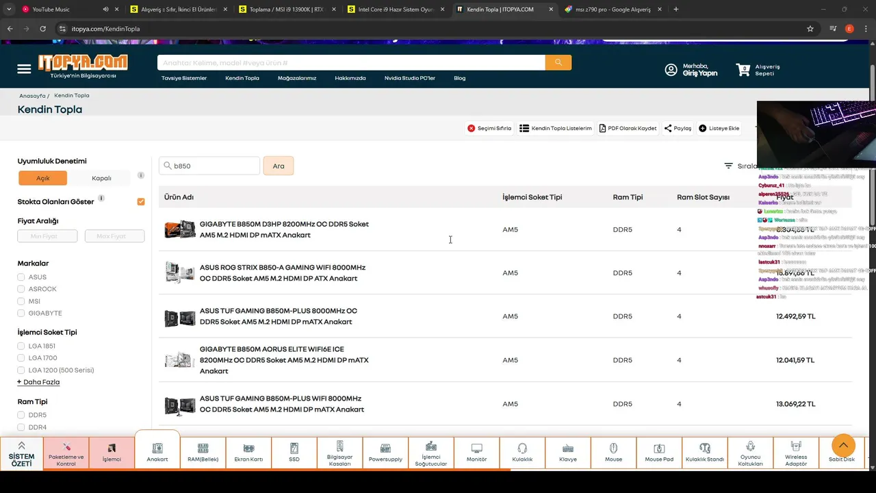This screenshot has height=493, width=876.
Task: Open Kendin Topla in the top navigation
Action: (242, 78)
